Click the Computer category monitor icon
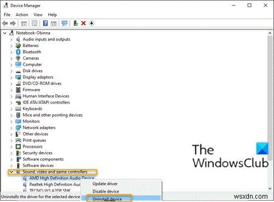 (x=18, y=65)
